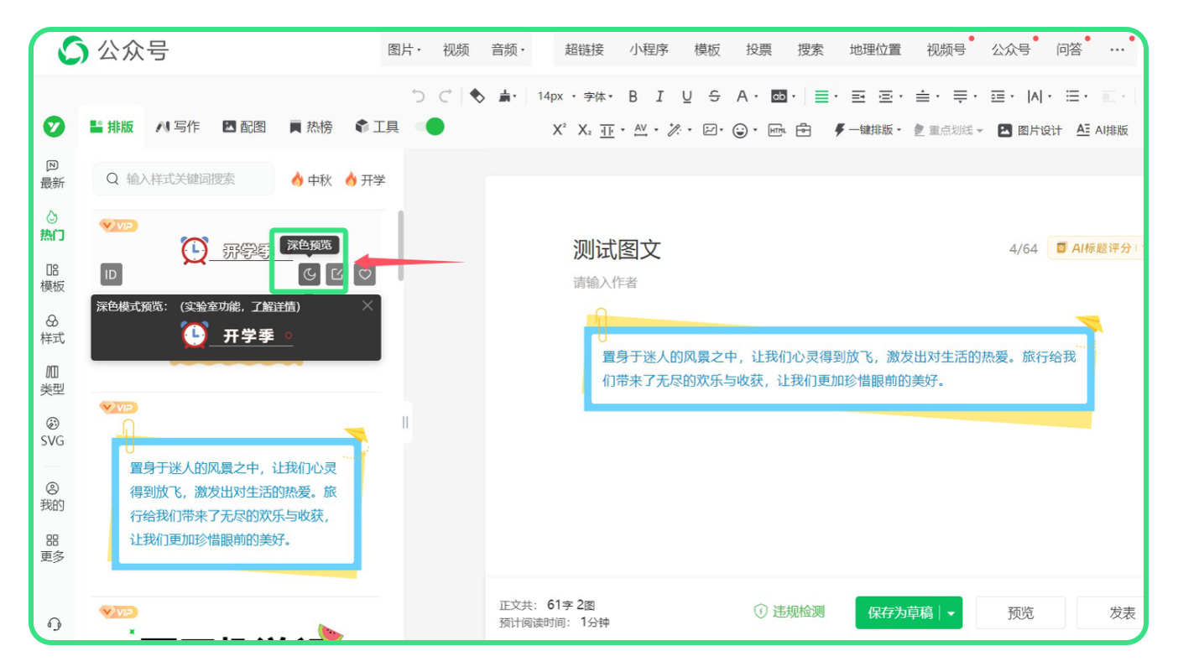Viewport: 1178px width, 672px height.
Task: Switch to the 热榜 tab
Action: [x=310, y=127]
